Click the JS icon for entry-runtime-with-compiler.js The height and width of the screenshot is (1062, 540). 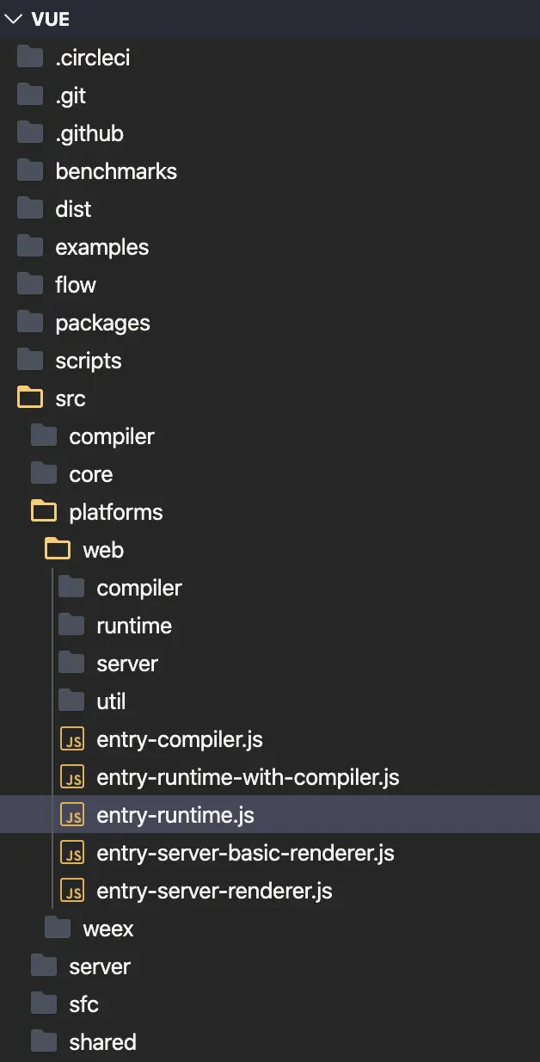[x=72, y=778]
